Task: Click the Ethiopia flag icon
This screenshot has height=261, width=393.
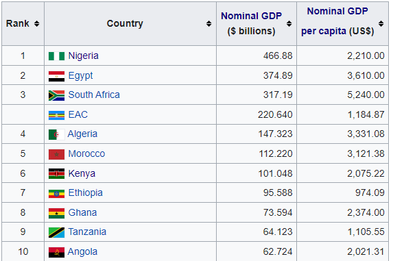Action: coord(56,193)
